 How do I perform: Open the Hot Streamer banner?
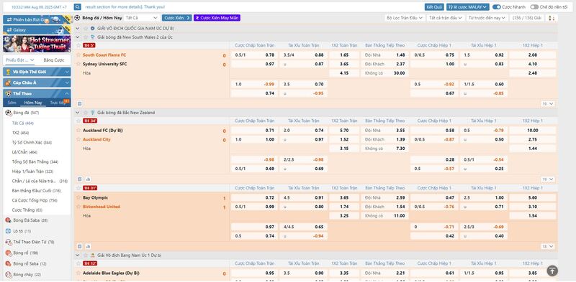click(x=37, y=44)
